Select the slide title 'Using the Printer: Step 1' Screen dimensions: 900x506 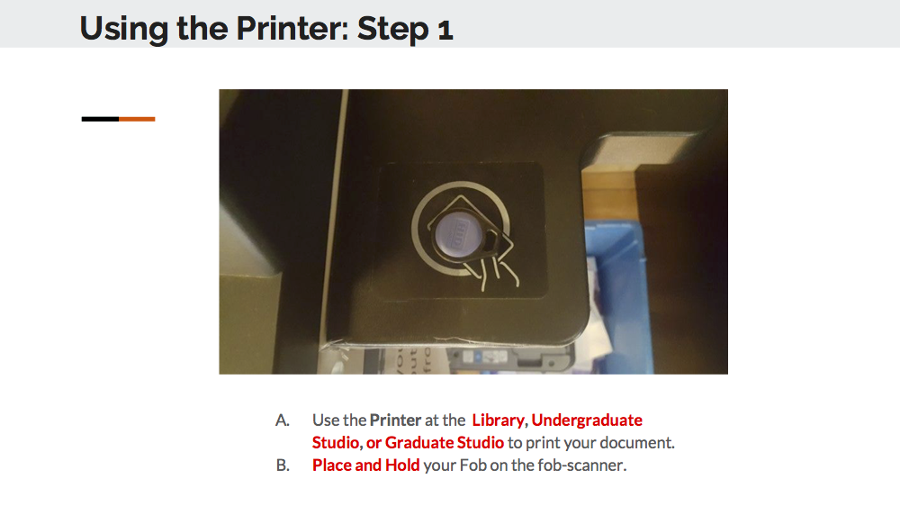[x=266, y=28]
